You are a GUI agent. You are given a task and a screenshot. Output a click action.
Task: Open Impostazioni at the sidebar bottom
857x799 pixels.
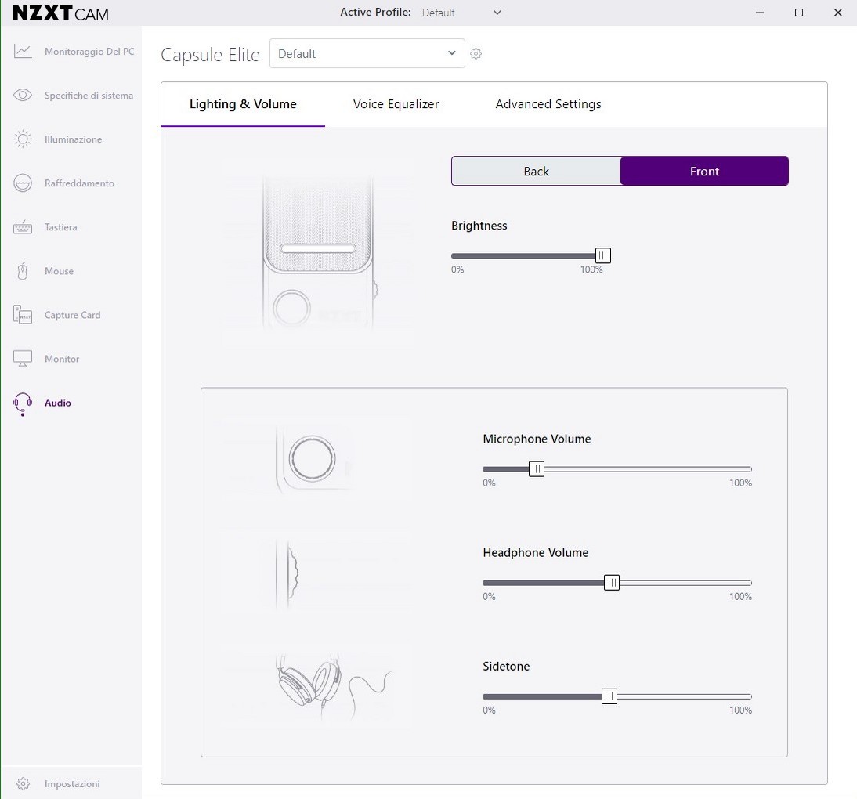click(71, 783)
